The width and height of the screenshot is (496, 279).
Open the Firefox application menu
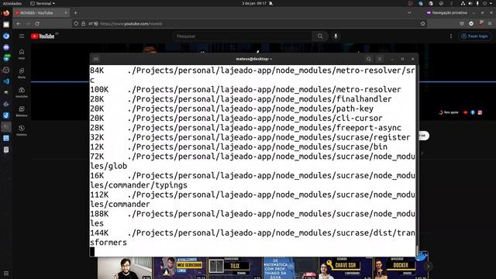pos(490,23)
